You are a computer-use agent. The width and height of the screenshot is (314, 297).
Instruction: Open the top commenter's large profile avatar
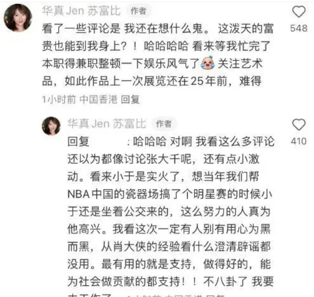[x=18, y=18]
